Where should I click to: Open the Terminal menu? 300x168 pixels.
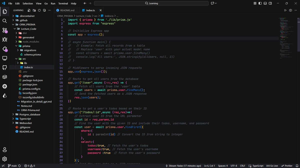click(63, 3)
